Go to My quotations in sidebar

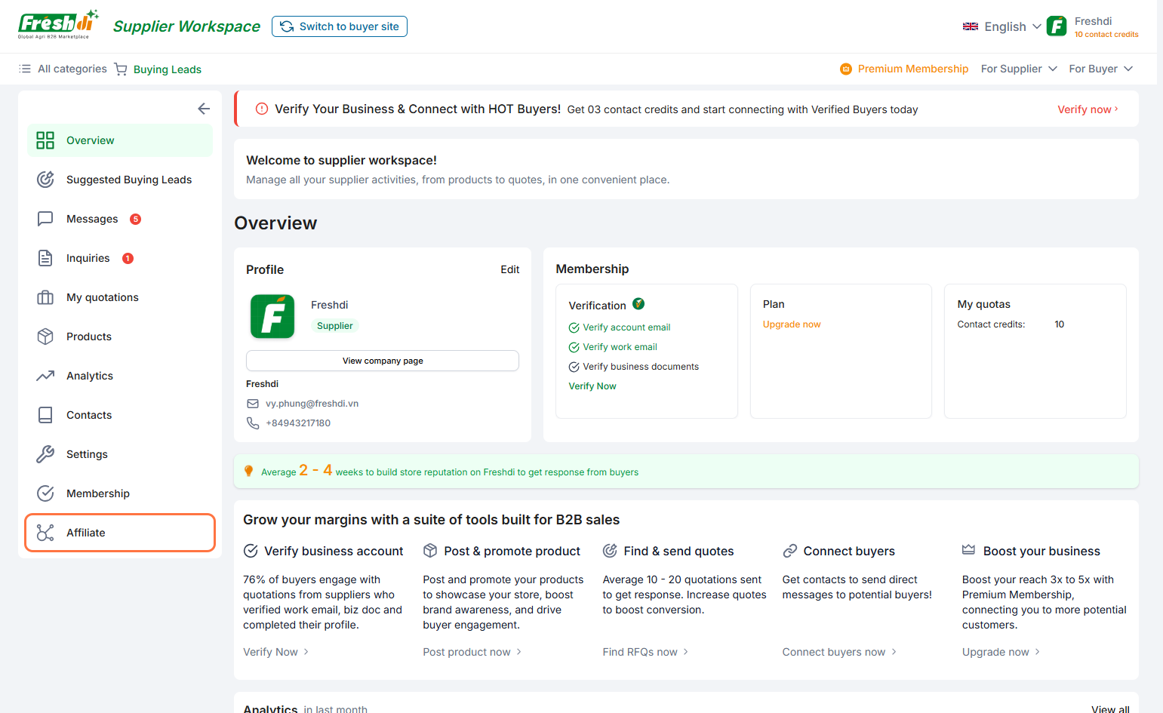click(x=102, y=297)
